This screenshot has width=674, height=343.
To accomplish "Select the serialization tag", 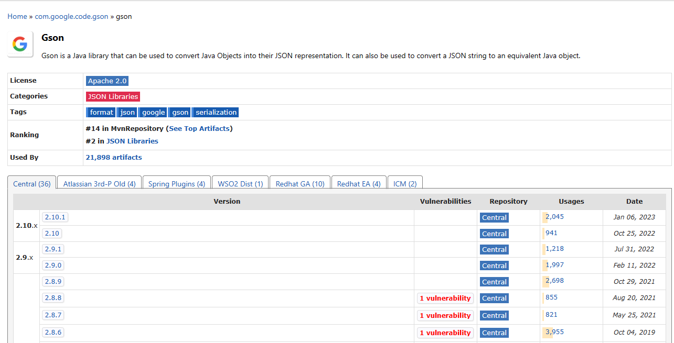I will 216,112.
